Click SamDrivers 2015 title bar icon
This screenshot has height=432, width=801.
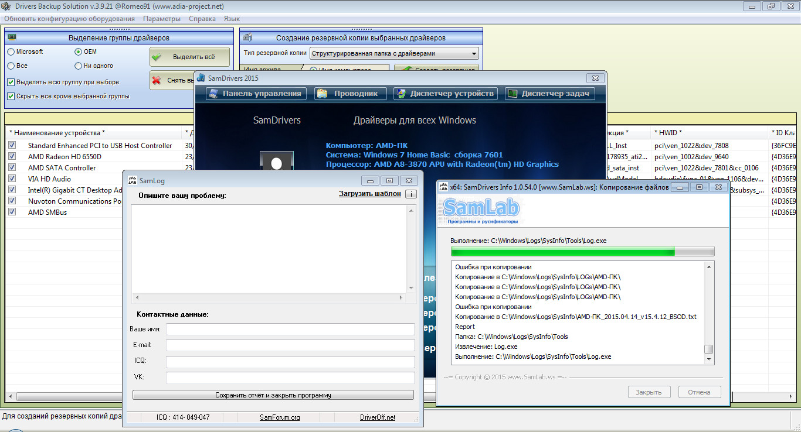pyautogui.click(x=201, y=78)
